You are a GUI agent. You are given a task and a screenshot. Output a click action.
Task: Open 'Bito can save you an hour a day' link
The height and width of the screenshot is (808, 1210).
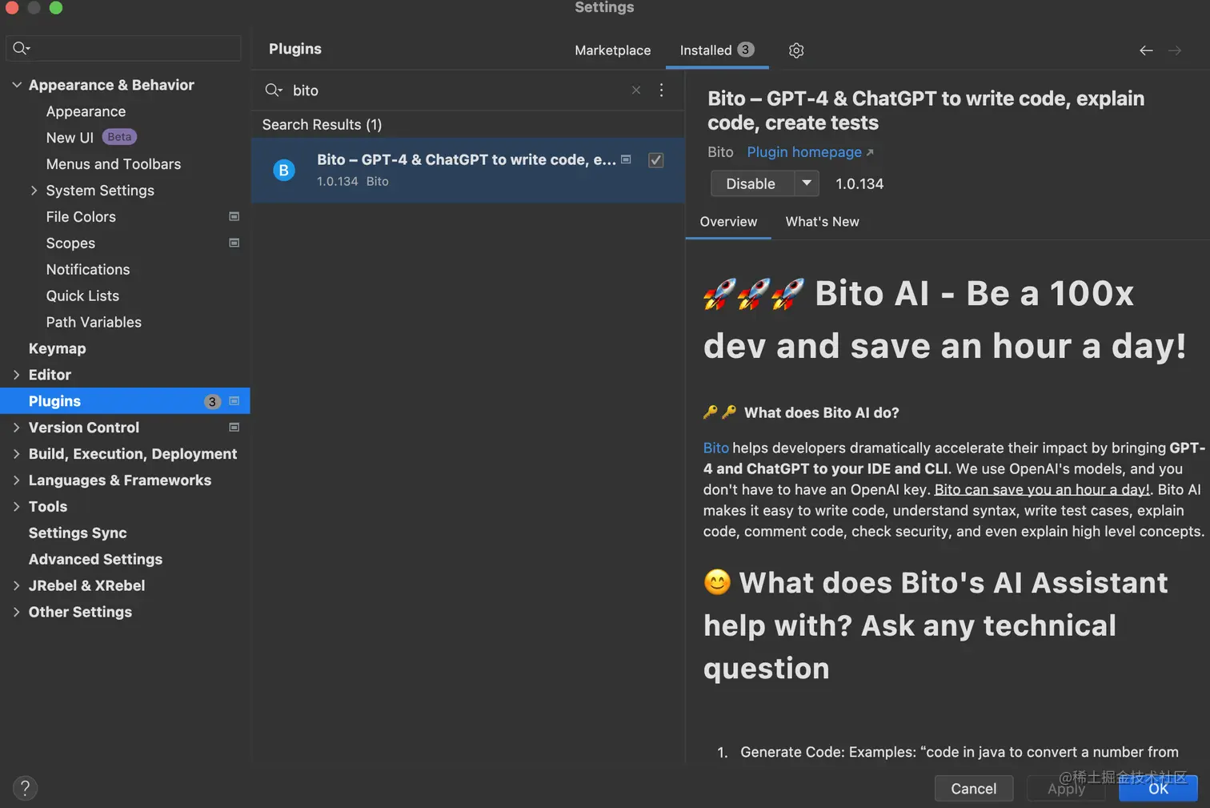coord(1042,489)
